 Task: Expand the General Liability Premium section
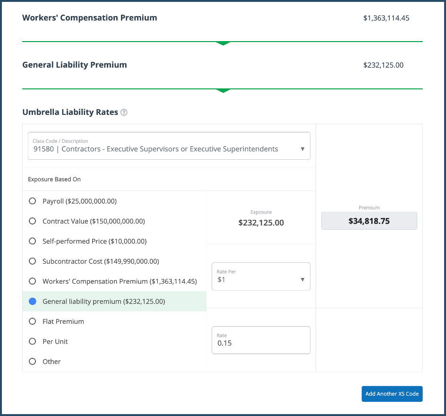[223, 90]
